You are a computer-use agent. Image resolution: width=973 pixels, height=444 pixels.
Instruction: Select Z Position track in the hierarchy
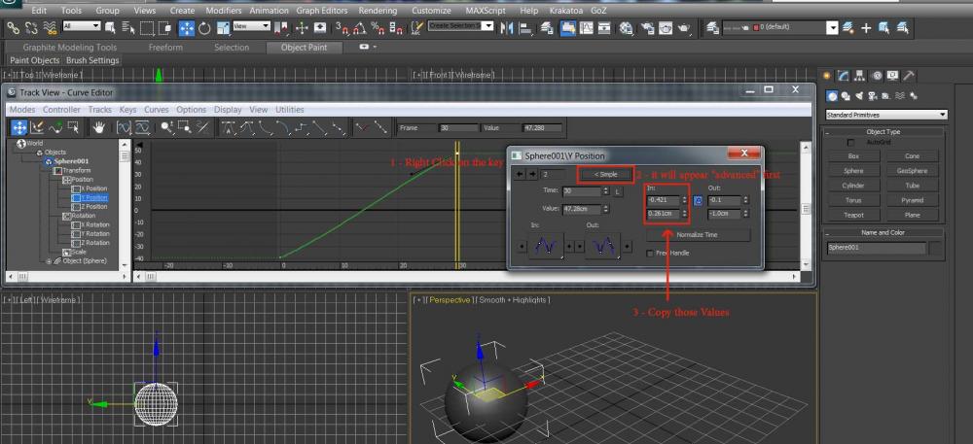tap(94, 207)
